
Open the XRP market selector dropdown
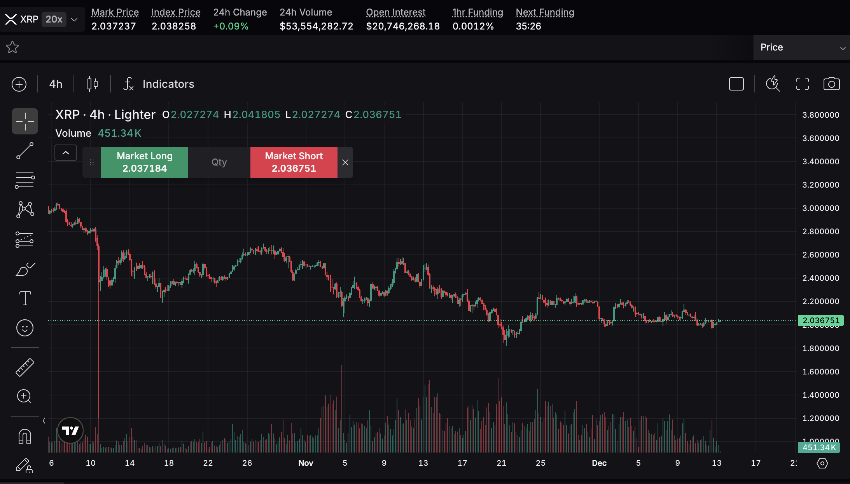[x=74, y=19]
